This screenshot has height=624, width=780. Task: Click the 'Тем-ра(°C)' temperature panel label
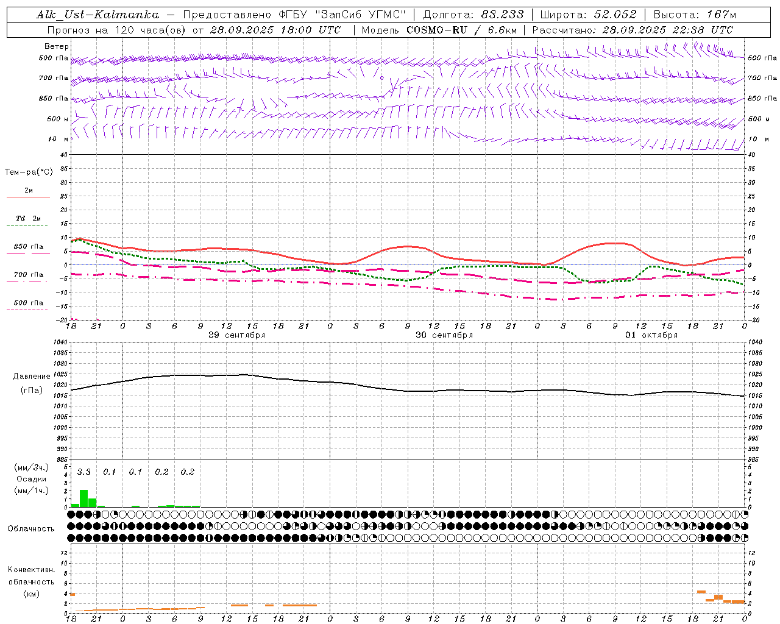pos(29,172)
